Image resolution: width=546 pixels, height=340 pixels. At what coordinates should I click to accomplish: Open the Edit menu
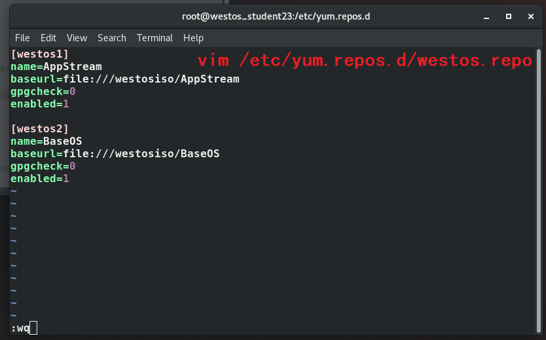coord(48,38)
